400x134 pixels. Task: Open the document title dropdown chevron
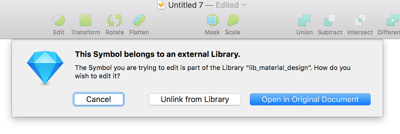(244, 5)
